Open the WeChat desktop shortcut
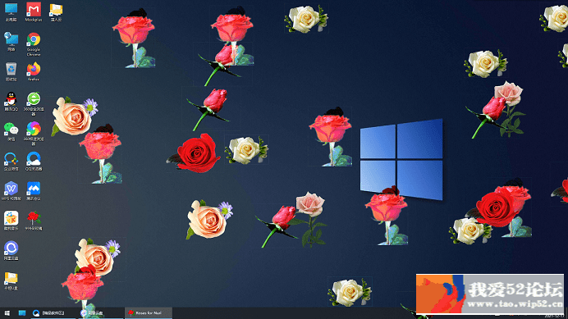Image resolution: width=568 pixels, height=319 pixels. pyautogui.click(x=11, y=131)
